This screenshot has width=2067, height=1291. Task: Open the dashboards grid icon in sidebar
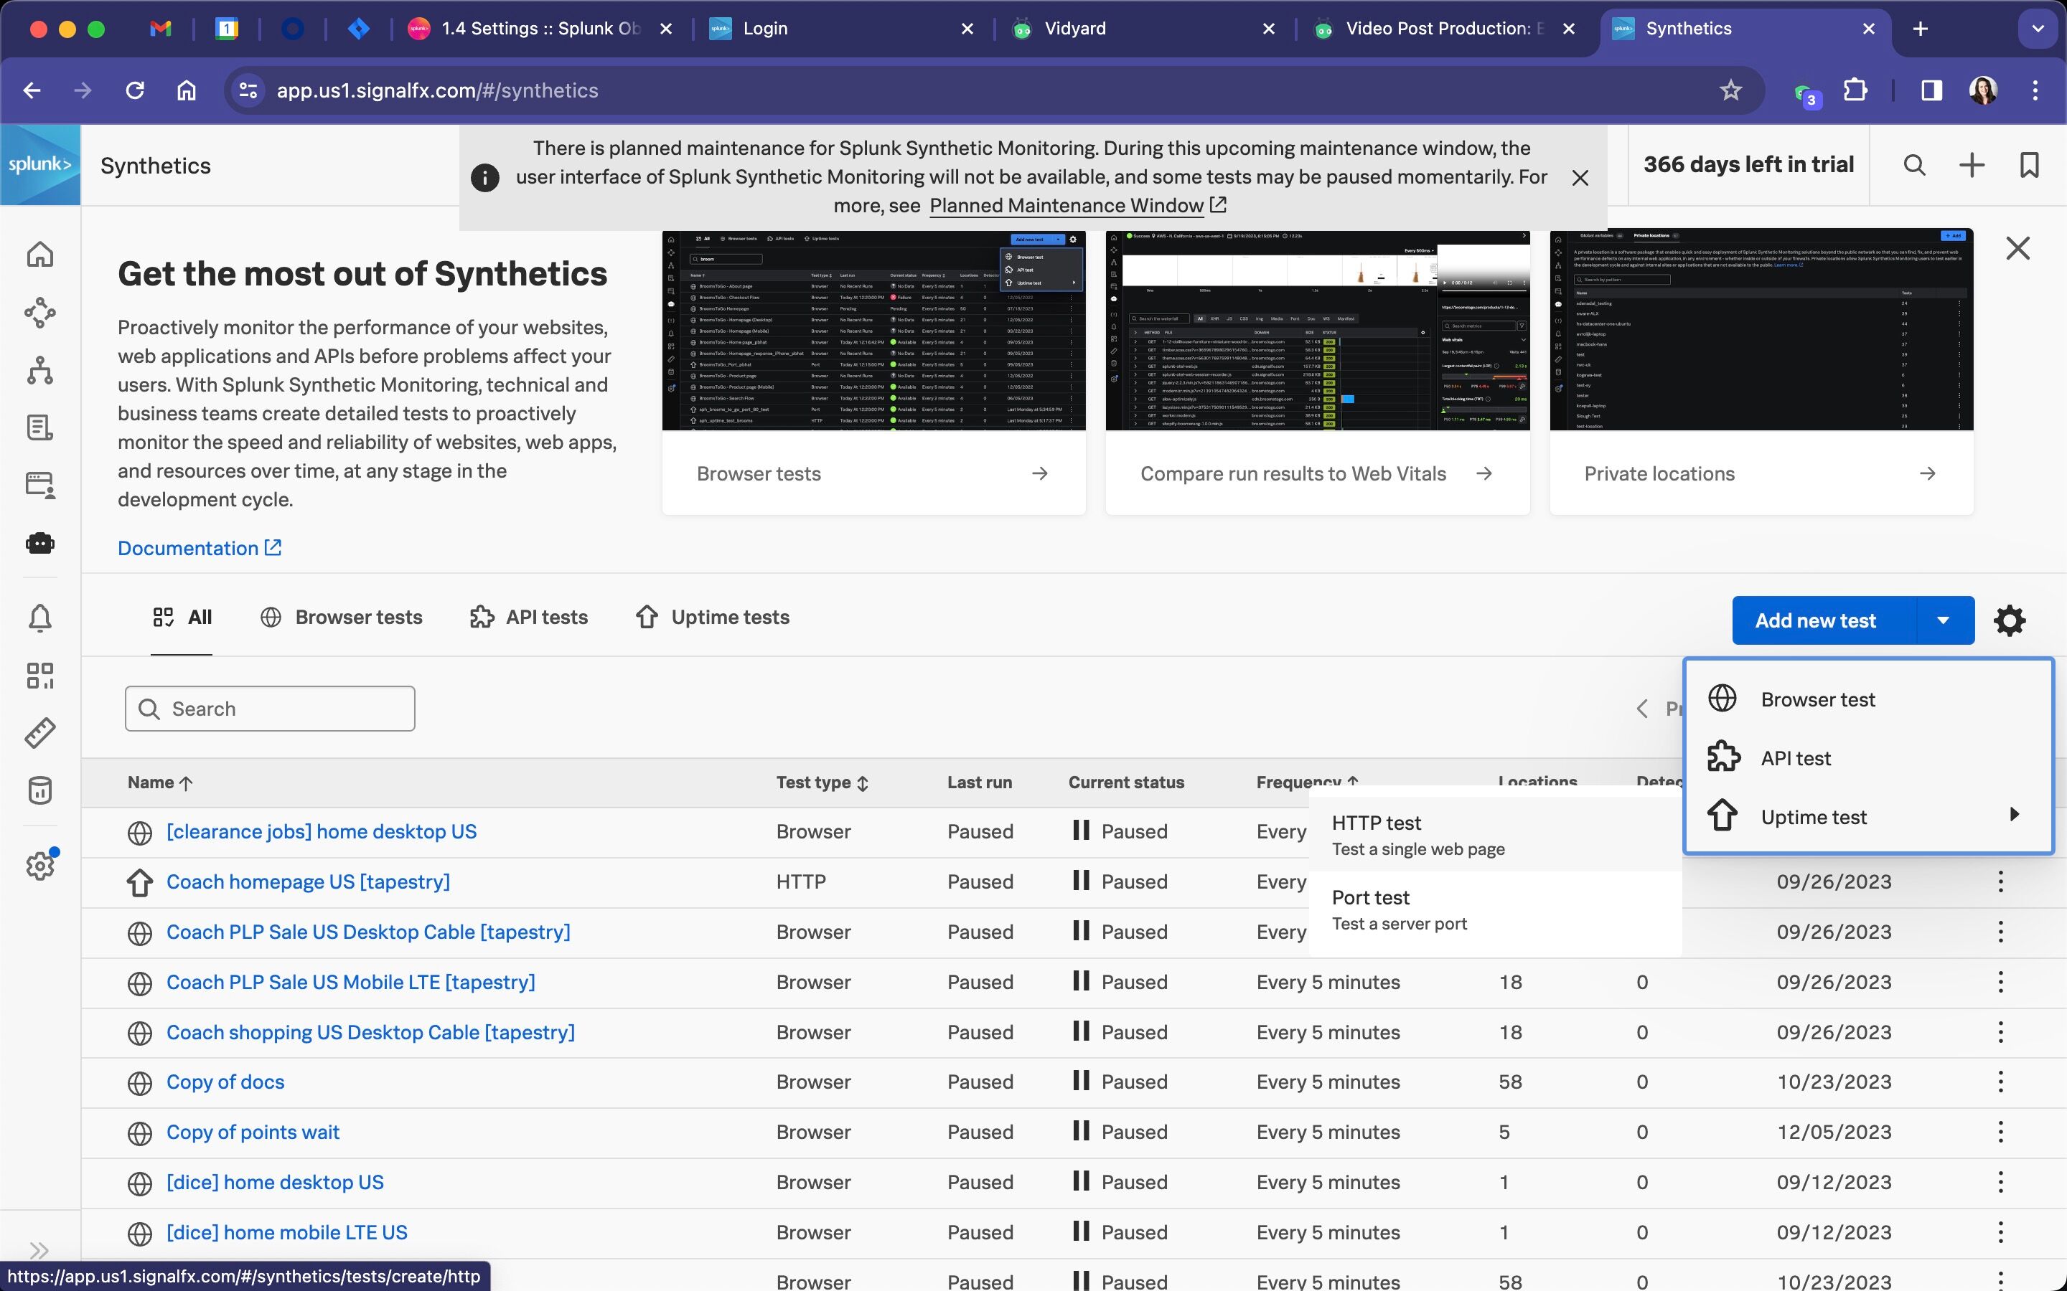[40, 676]
